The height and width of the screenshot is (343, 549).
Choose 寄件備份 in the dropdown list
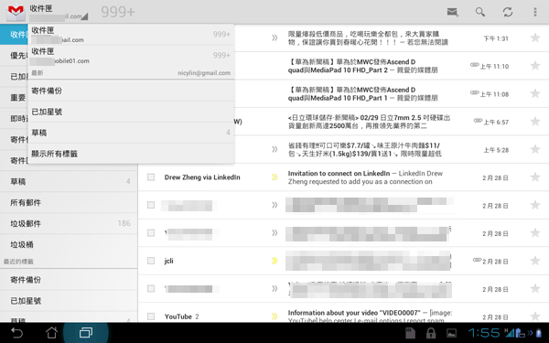click(131, 91)
